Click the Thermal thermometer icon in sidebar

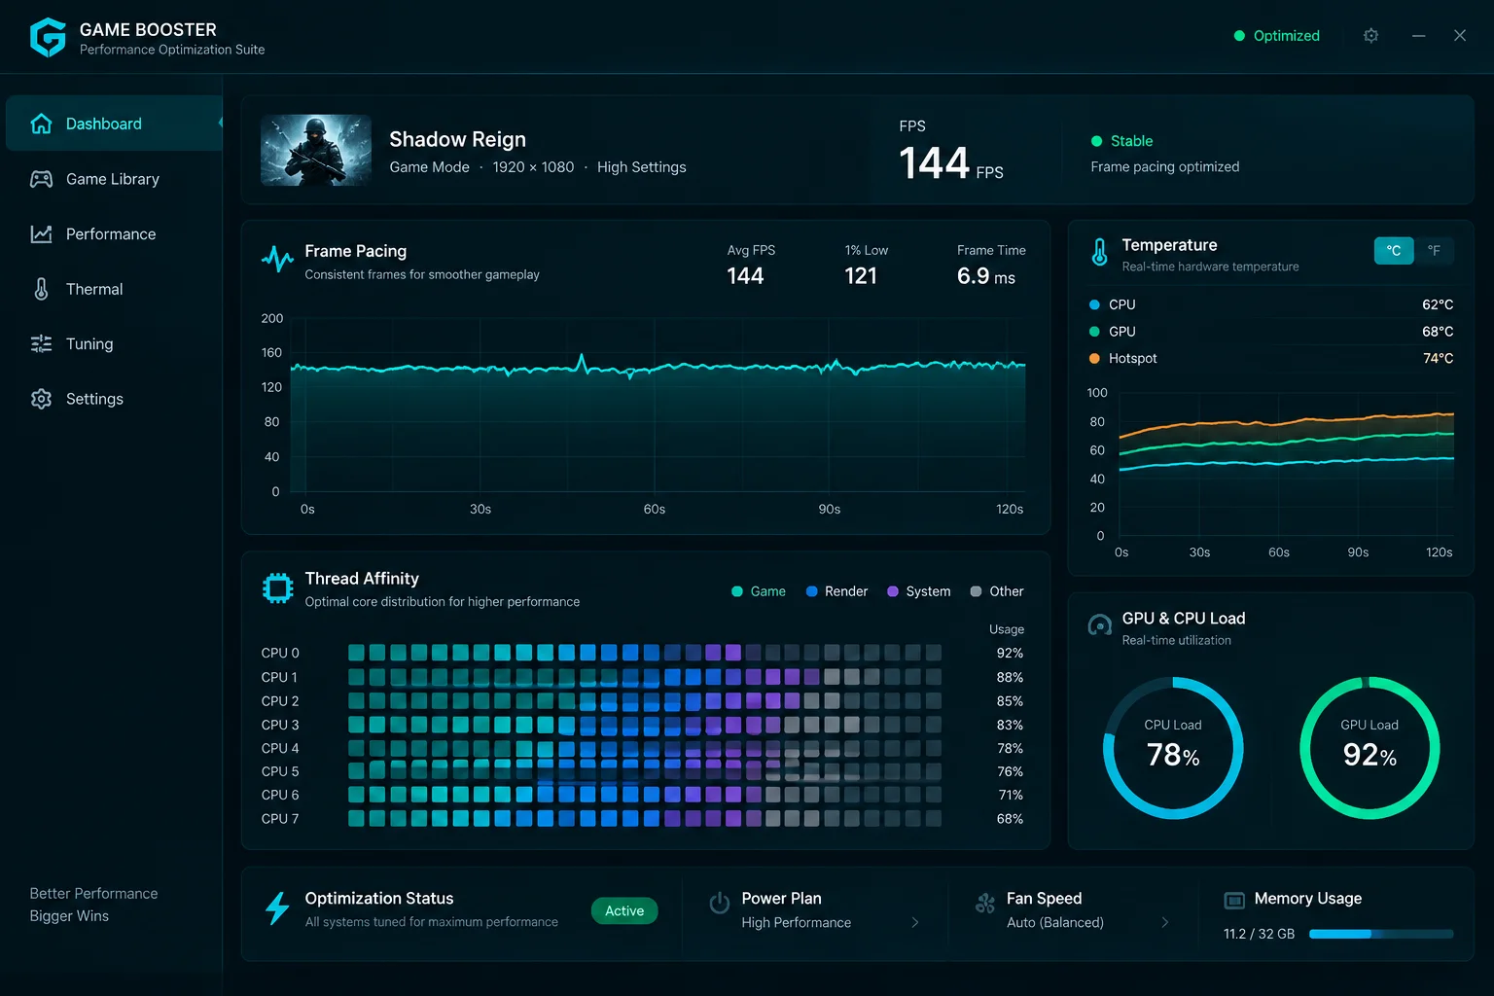(x=41, y=289)
